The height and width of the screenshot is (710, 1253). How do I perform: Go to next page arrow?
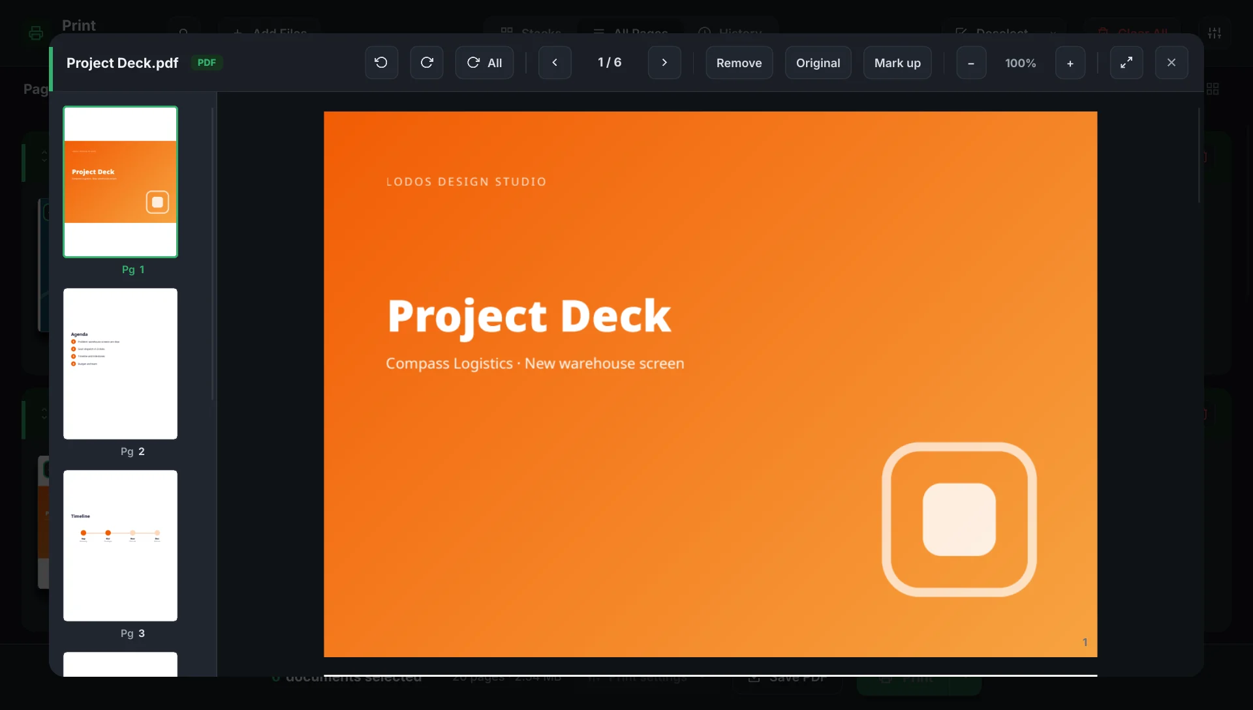point(664,63)
